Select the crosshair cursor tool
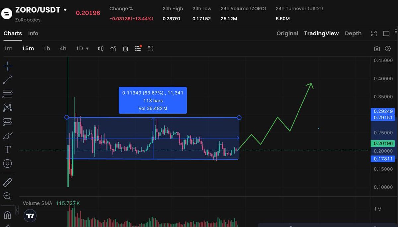The height and width of the screenshot is (227, 398). (7, 66)
